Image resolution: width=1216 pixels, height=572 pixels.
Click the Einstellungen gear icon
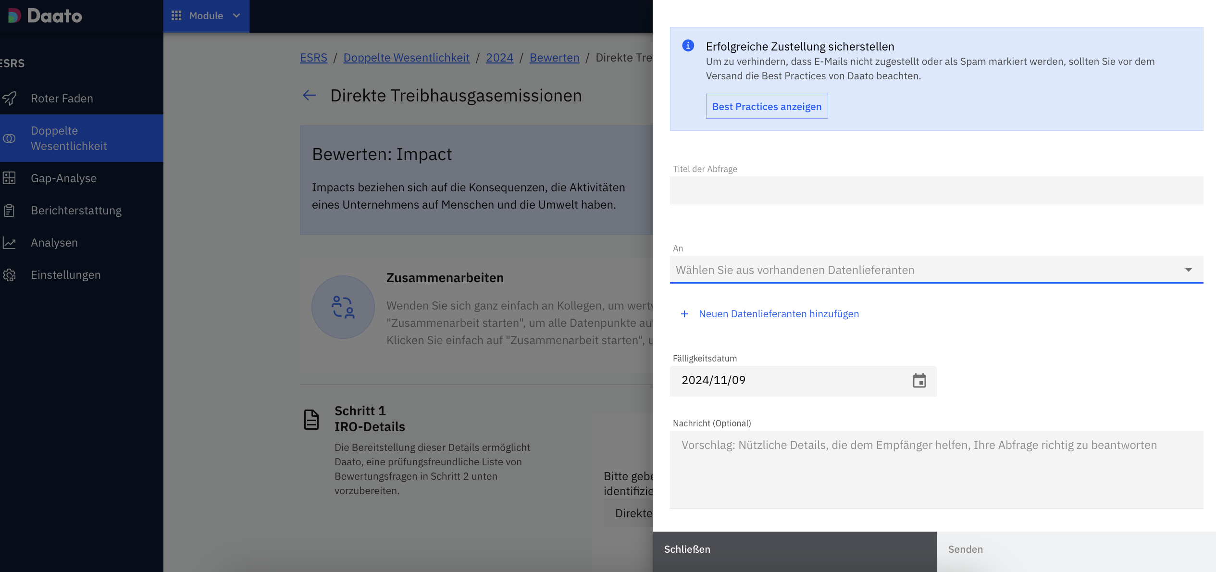pyautogui.click(x=10, y=275)
